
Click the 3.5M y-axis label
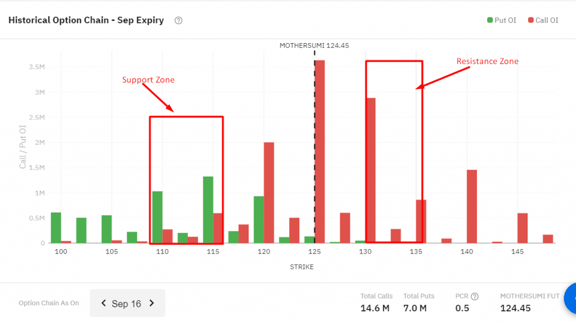(x=37, y=67)
